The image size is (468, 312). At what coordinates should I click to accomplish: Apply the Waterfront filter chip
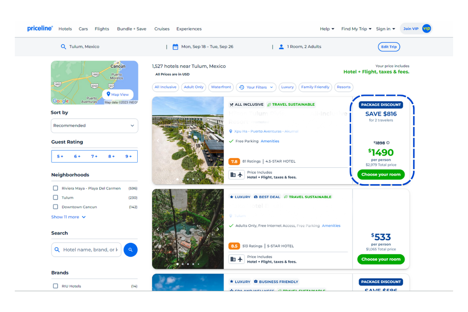click(221, 87)
